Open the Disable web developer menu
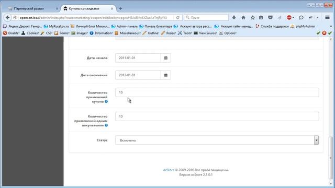The height and width of the screenshot is (188, 335). point(12,33)
